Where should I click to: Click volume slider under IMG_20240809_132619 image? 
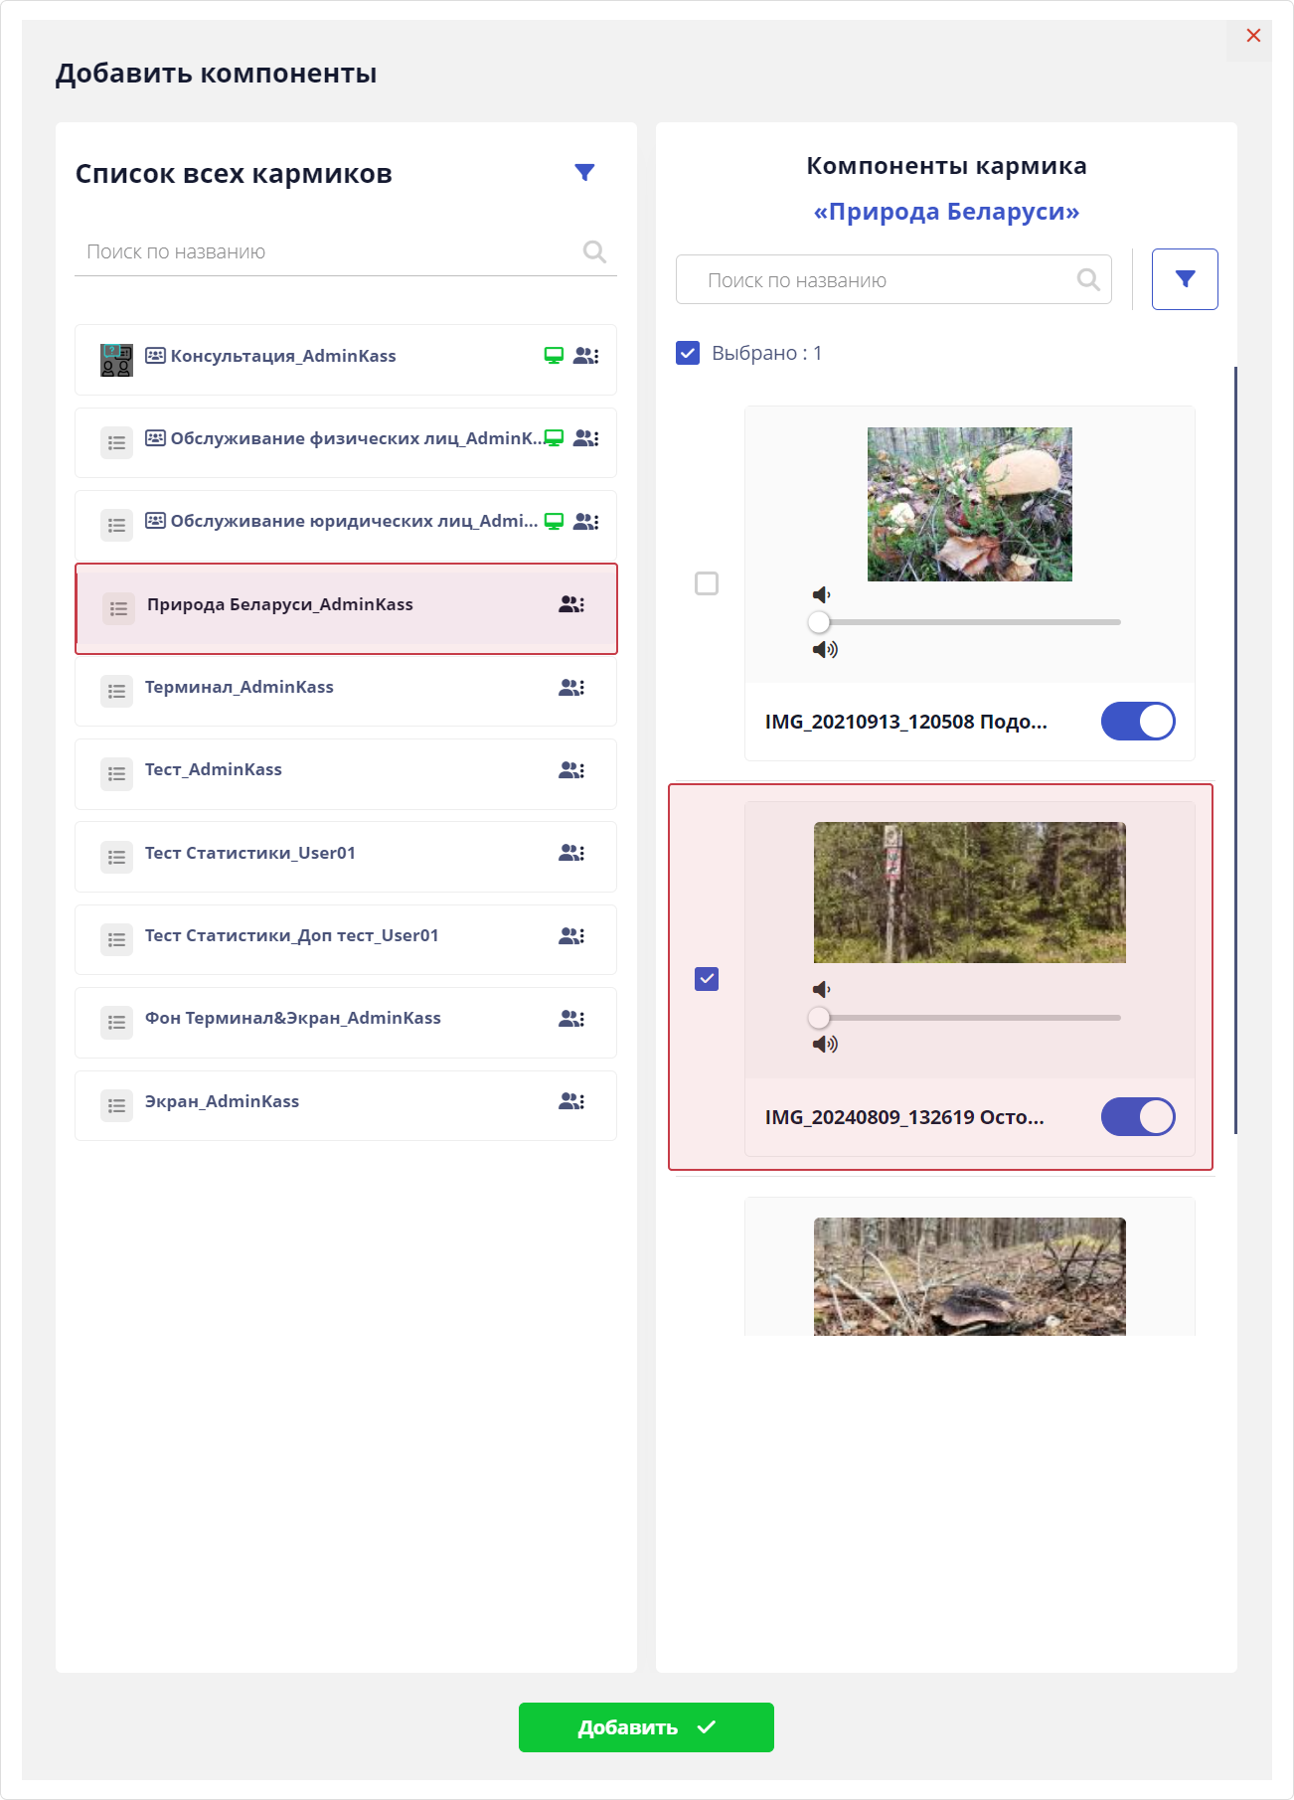tap(969, 1018)
